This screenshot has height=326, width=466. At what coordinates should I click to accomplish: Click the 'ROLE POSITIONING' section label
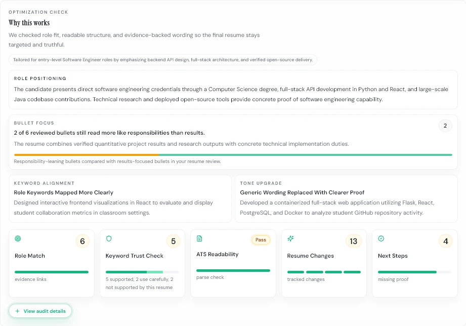[40, 78]
